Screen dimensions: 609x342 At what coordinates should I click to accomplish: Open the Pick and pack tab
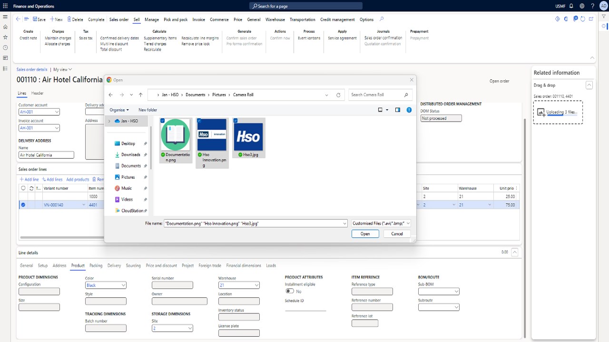pyautogui.click(x=176, y=19)
